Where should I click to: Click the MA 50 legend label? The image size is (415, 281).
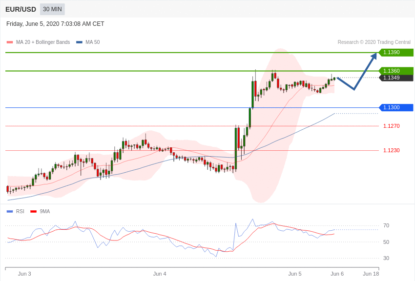[92, 42]
